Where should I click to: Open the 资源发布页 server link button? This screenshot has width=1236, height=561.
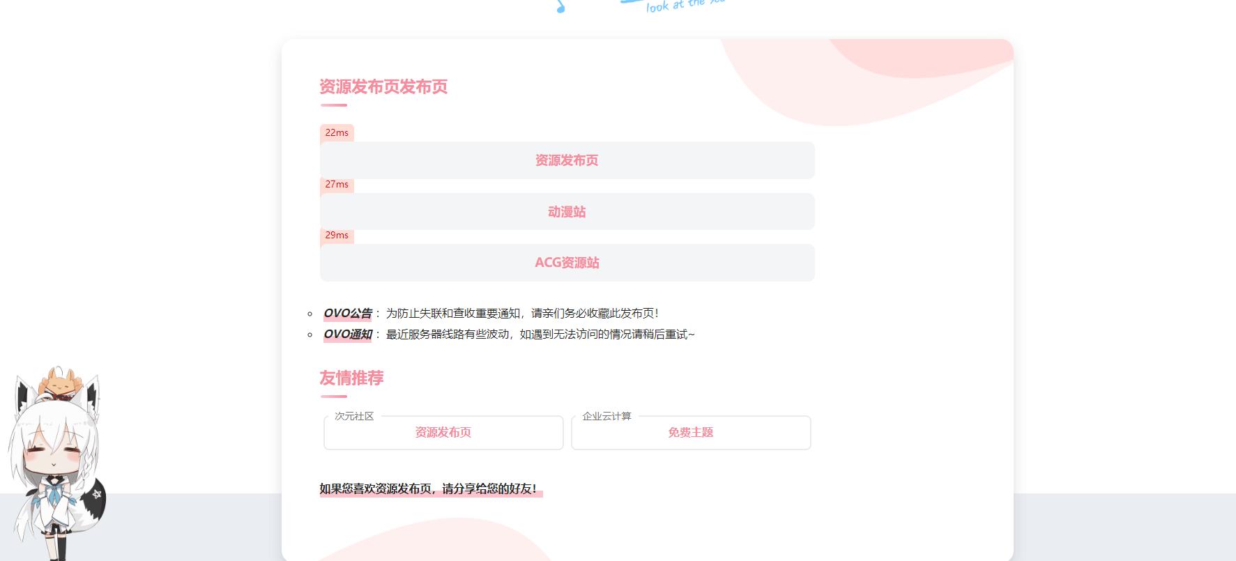[567, 160]
